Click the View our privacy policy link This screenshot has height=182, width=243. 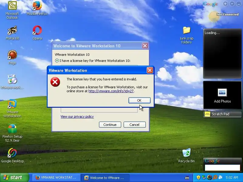pyautogui.click(x=77, y=116)
